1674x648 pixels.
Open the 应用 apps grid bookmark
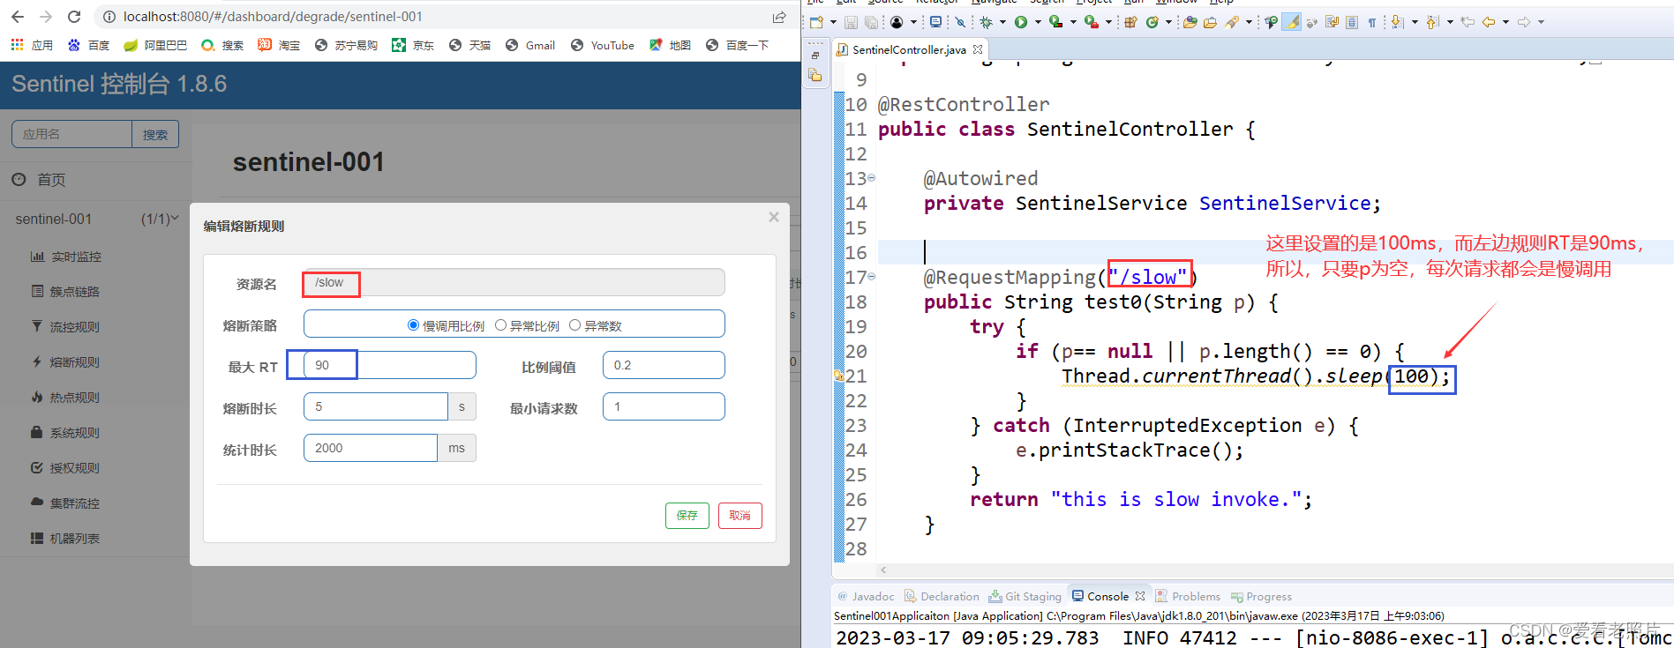(32, 45)
